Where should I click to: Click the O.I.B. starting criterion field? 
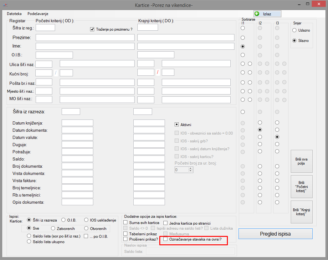pyautogui.click(x=54, y=55)
